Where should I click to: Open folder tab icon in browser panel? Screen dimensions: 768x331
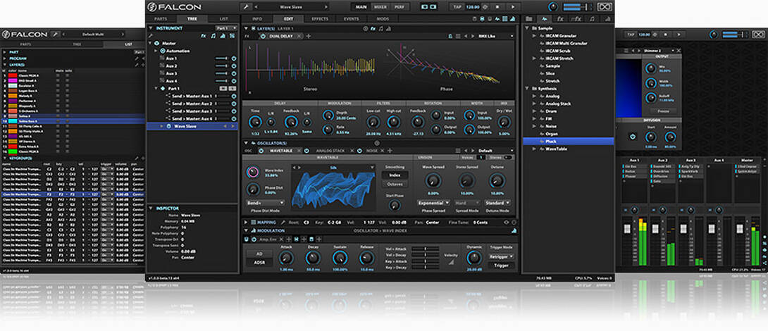(x=529, y=18)
